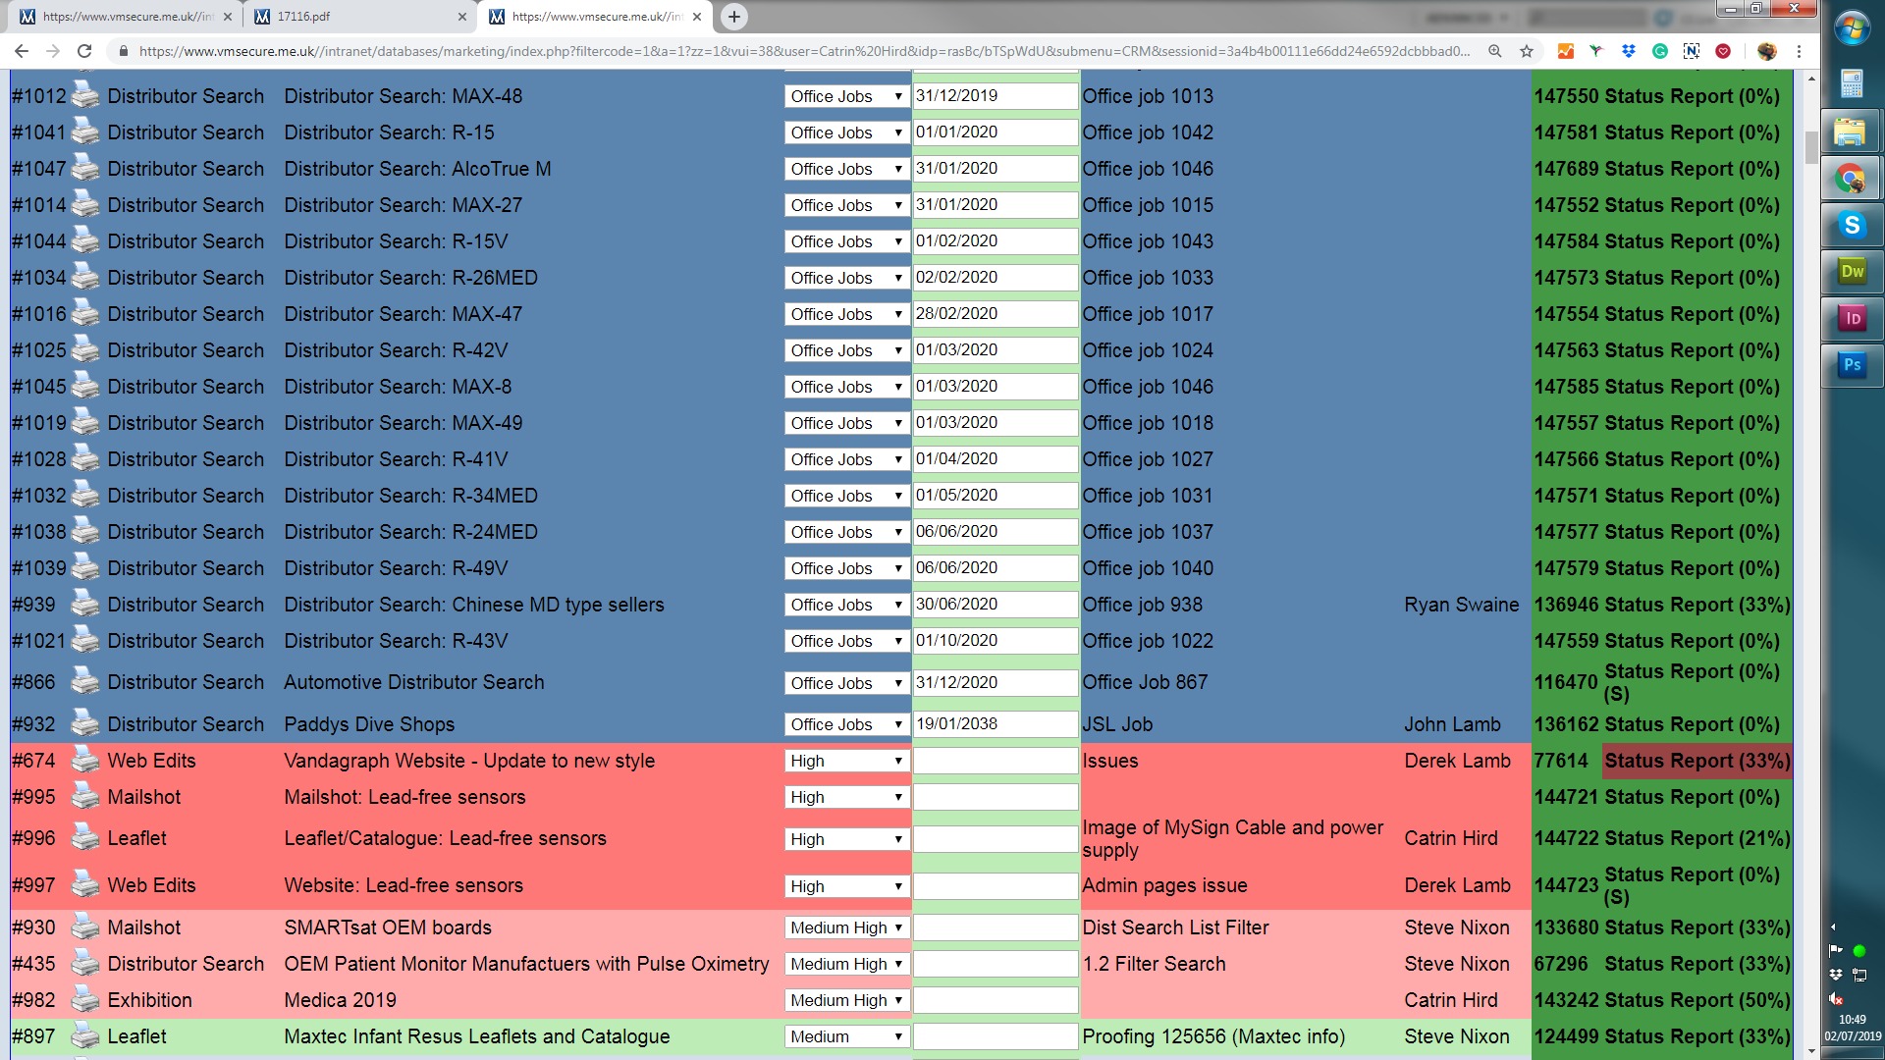Bookmark this page with the star icon

1527,51
